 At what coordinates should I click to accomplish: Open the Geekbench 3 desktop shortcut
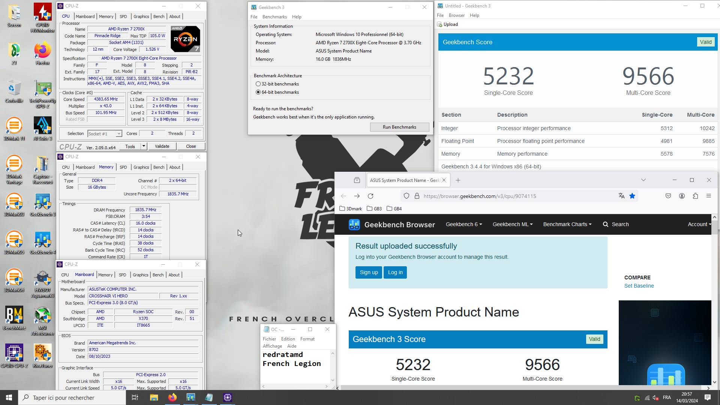tap(42, 205)
